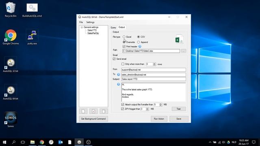Viewport: 260px width, 146px height.
Task: Click the Google Drive tray icon
Action: (x=228, y=142)
